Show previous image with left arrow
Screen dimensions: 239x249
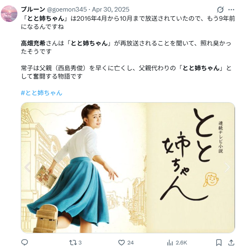[x=28, y=167]
